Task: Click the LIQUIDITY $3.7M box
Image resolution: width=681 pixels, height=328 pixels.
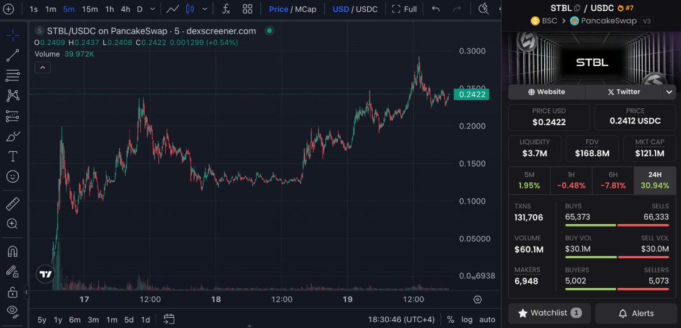Action: tap(535, 148)
